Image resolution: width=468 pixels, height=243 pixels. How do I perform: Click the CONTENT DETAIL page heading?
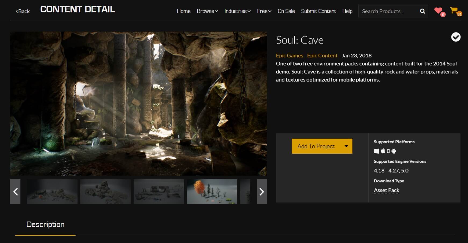[x=77, y=9]
